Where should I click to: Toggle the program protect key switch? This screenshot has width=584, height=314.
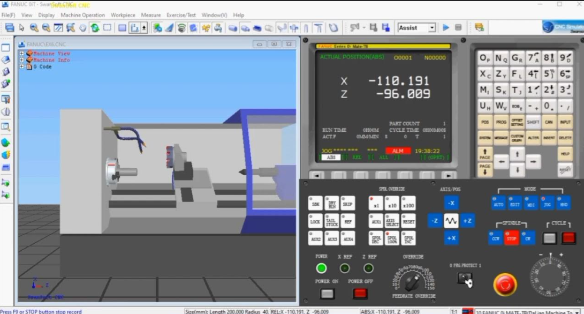[x=465, y=279]
